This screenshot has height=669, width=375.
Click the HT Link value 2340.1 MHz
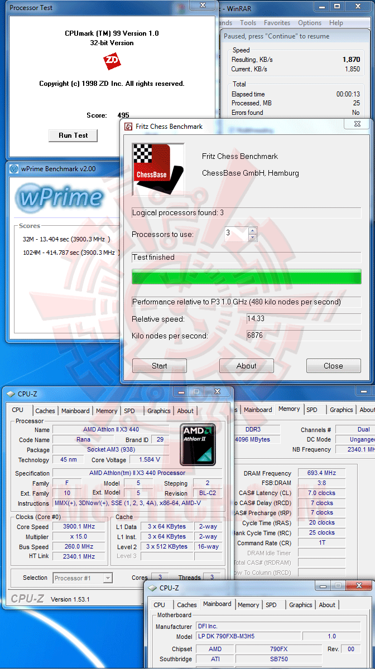coord(79,556)
